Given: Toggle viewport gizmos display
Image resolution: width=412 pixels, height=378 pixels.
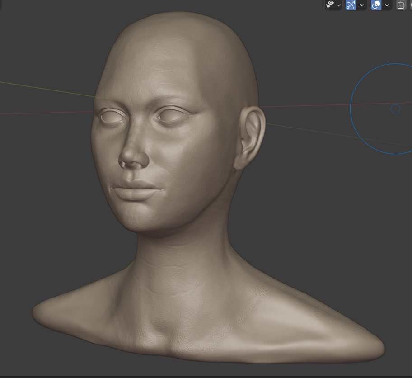Looking at the screenshot, I should (351, 5).
